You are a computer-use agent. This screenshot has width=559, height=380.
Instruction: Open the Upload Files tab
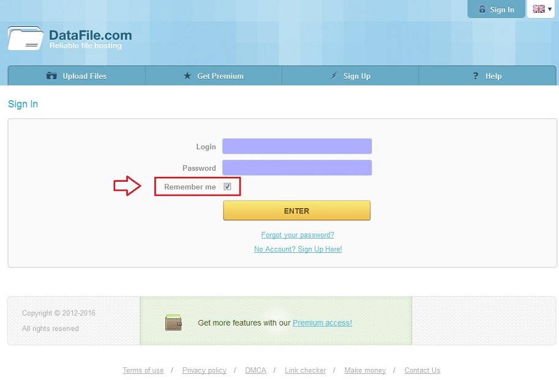pos(84,76)
